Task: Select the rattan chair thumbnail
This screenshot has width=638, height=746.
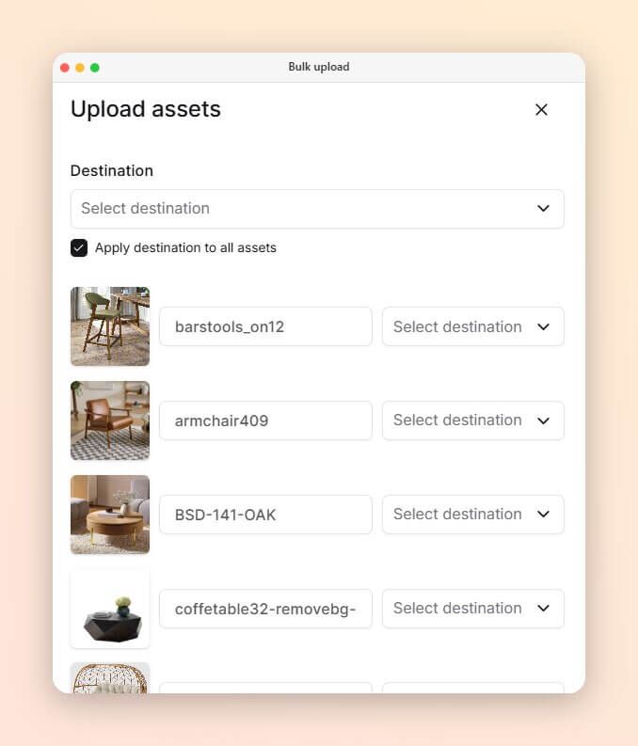Action: [x=110, y=678]
